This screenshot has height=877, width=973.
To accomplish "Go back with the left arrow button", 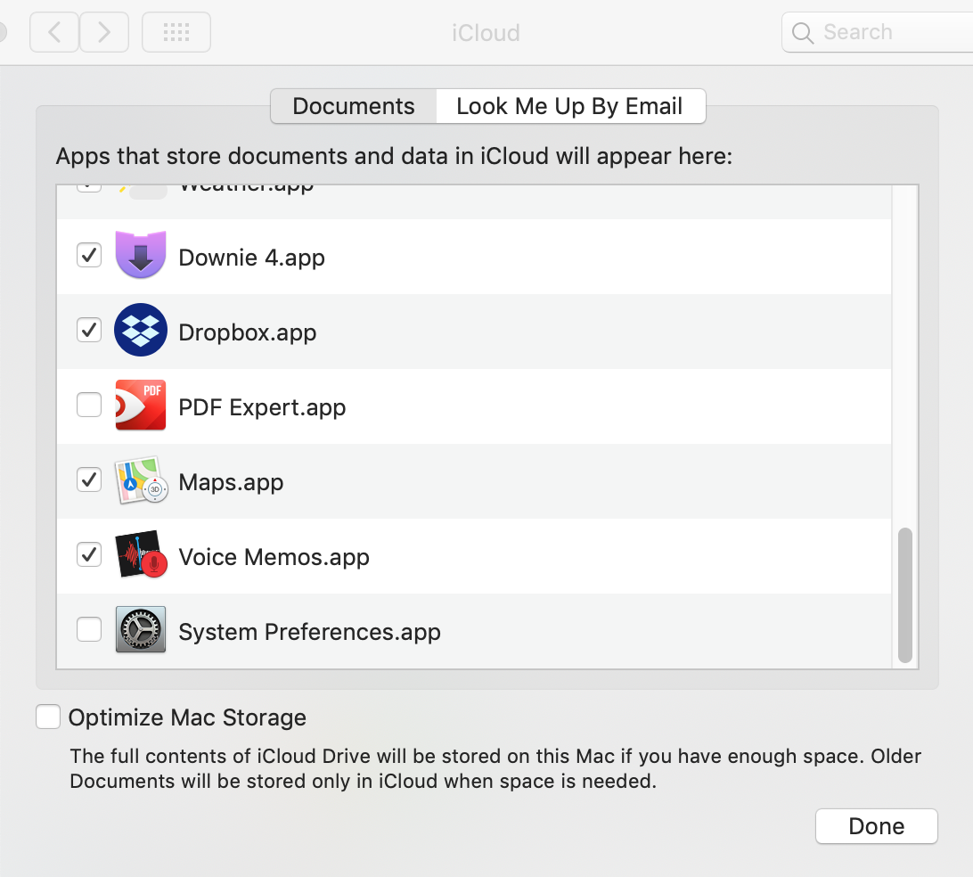I will (x=54, y=33).
